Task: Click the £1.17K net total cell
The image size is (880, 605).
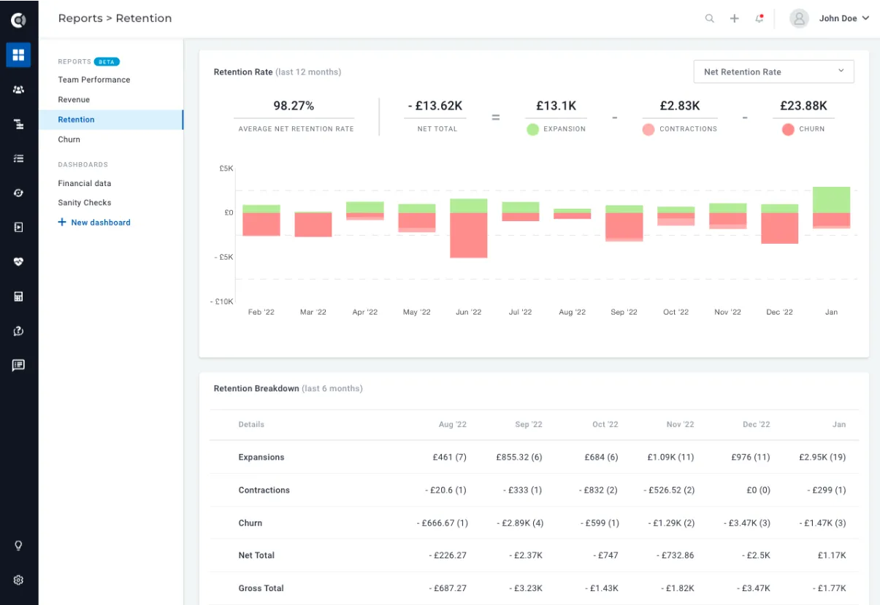Action: 832,555
